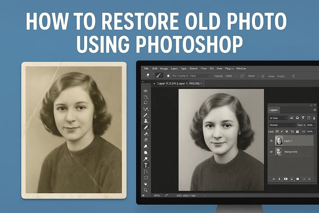Expand status bar info arrow
This screenshot has width=319, height=213.
(205, 195)
